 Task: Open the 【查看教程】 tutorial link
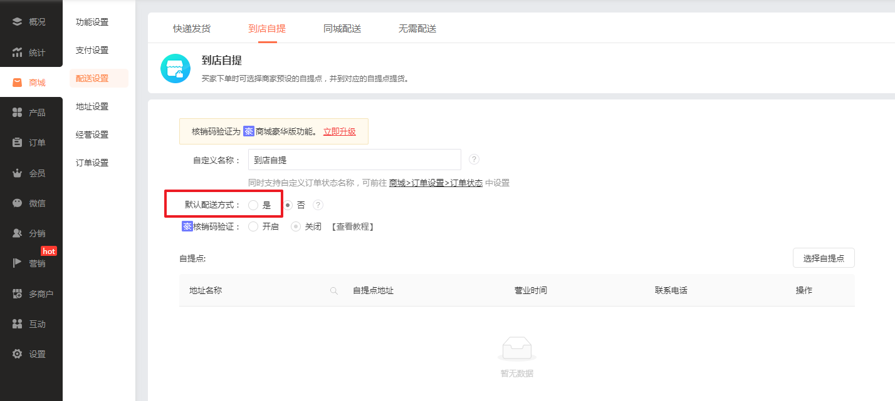click(x=353, y=227)
